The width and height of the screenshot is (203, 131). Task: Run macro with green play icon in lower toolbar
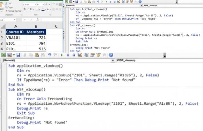tap(62, 55)
